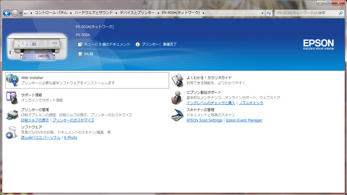Open 印刷ジョブの表示 link
Screen dimensions: 347x195
[x=35, y=120]
